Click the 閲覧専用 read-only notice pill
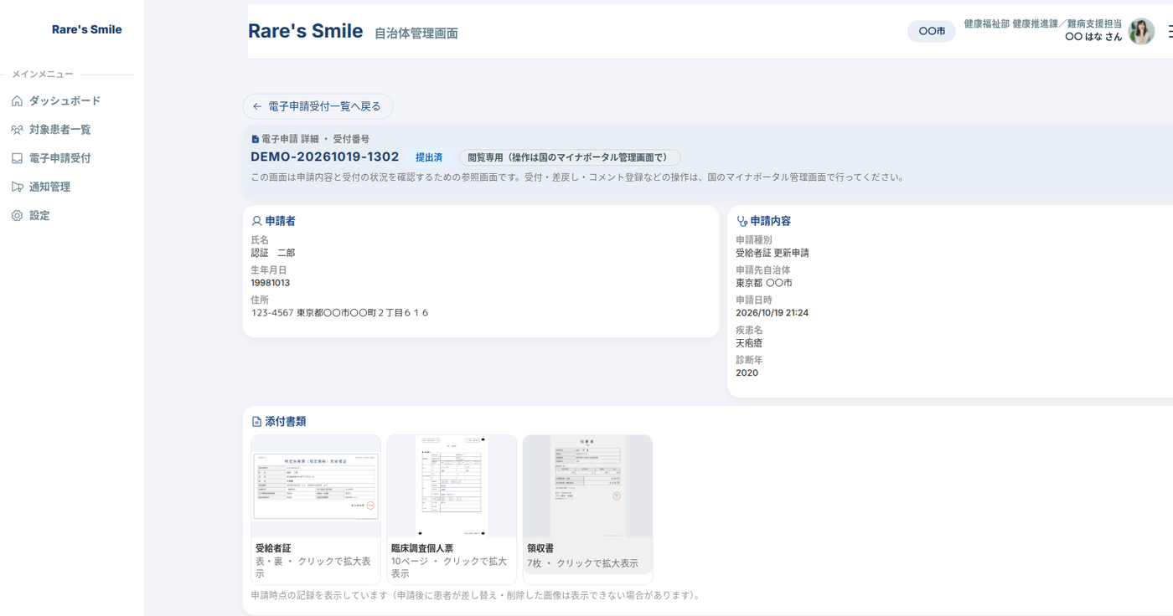Viewport: 1173px width, 616px height. click(x=570, y=157)
